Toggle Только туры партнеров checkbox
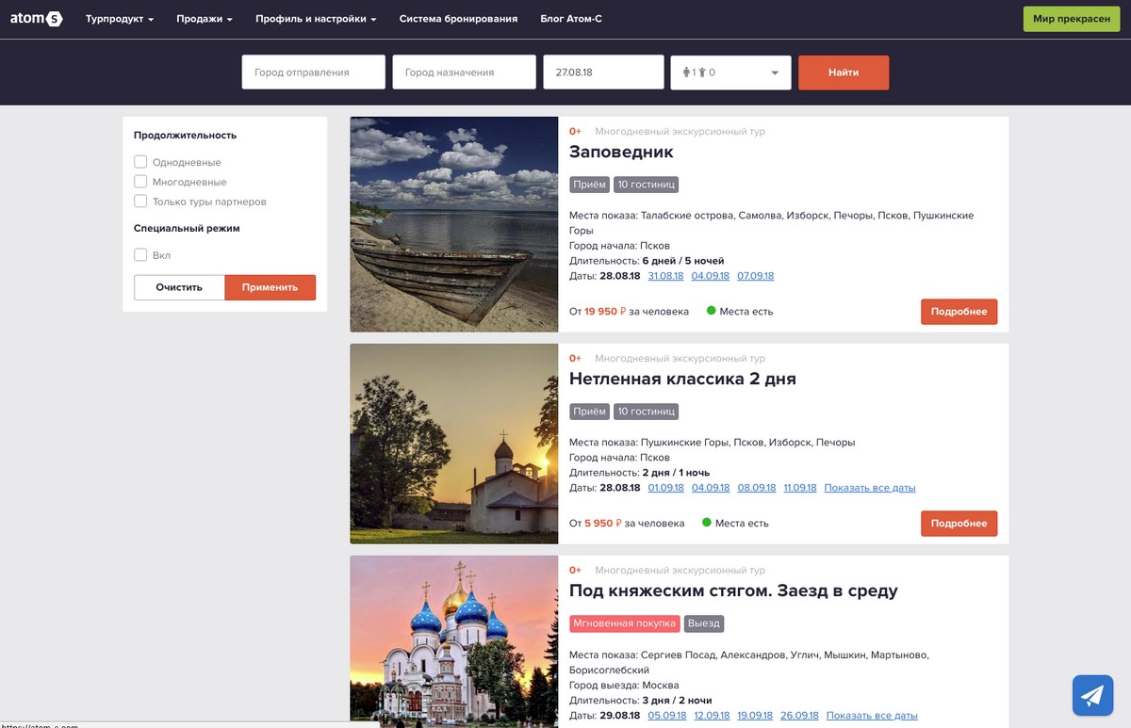The height and width of the screenshot is (728, 1131). 140,202
